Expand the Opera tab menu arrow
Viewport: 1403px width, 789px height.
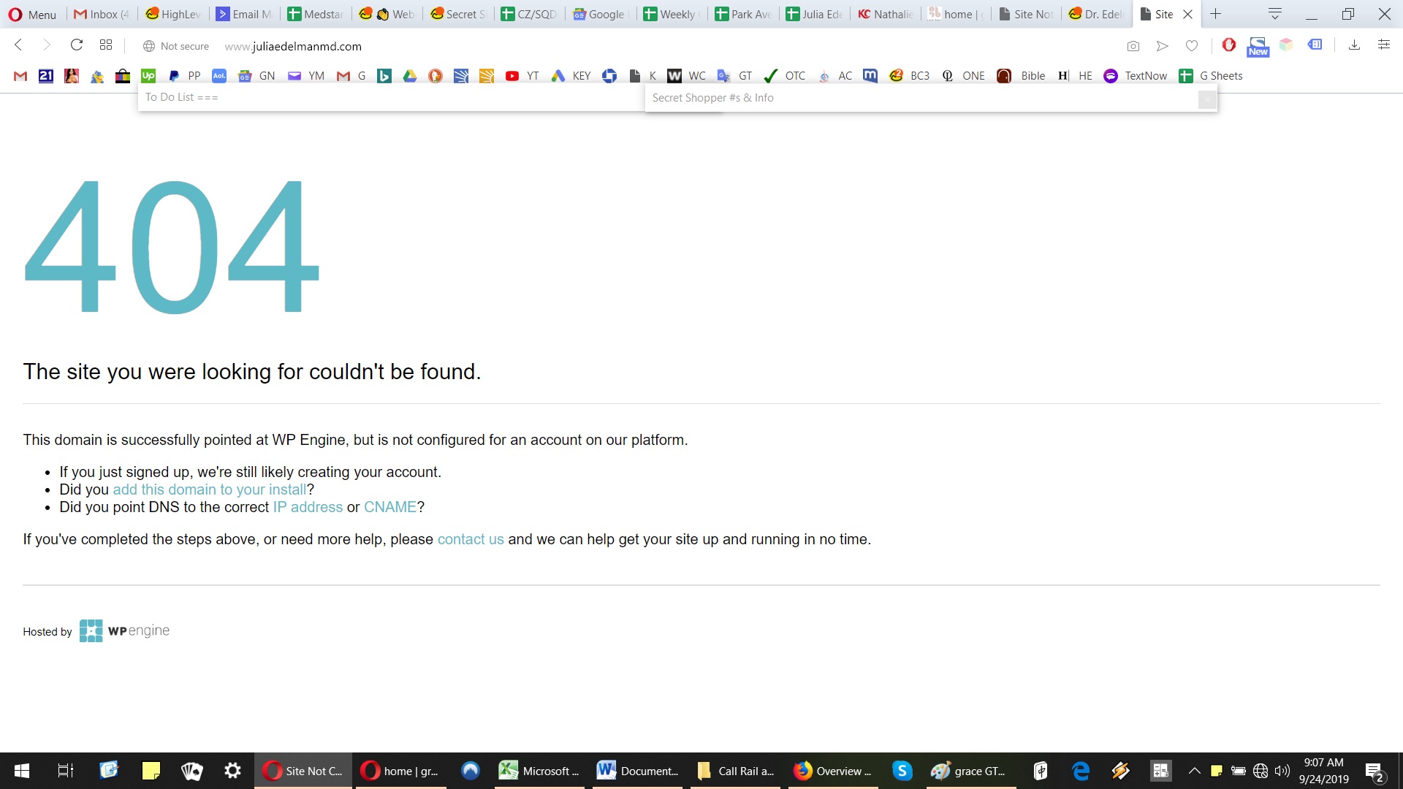point(1275,14)
